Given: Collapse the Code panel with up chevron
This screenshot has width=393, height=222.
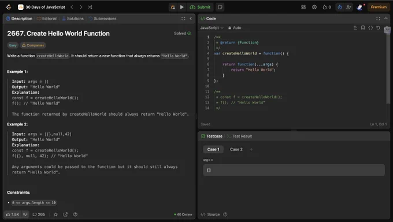Looking at the screenshot, I should click(386, 18).
